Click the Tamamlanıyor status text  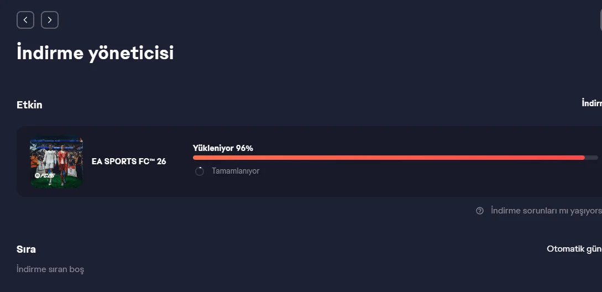click(x=235, y=171)
